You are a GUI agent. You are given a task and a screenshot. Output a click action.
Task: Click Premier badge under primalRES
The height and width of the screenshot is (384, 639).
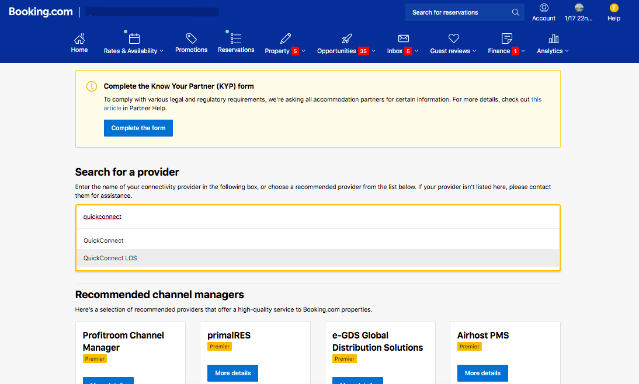point(220,347)
